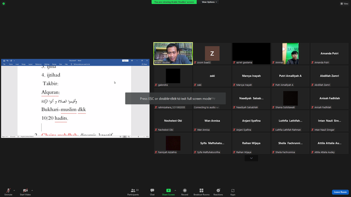Click zoom percentage in Word status bar
The height and width of the screenshot is (197, 351).
pos(147,136)
